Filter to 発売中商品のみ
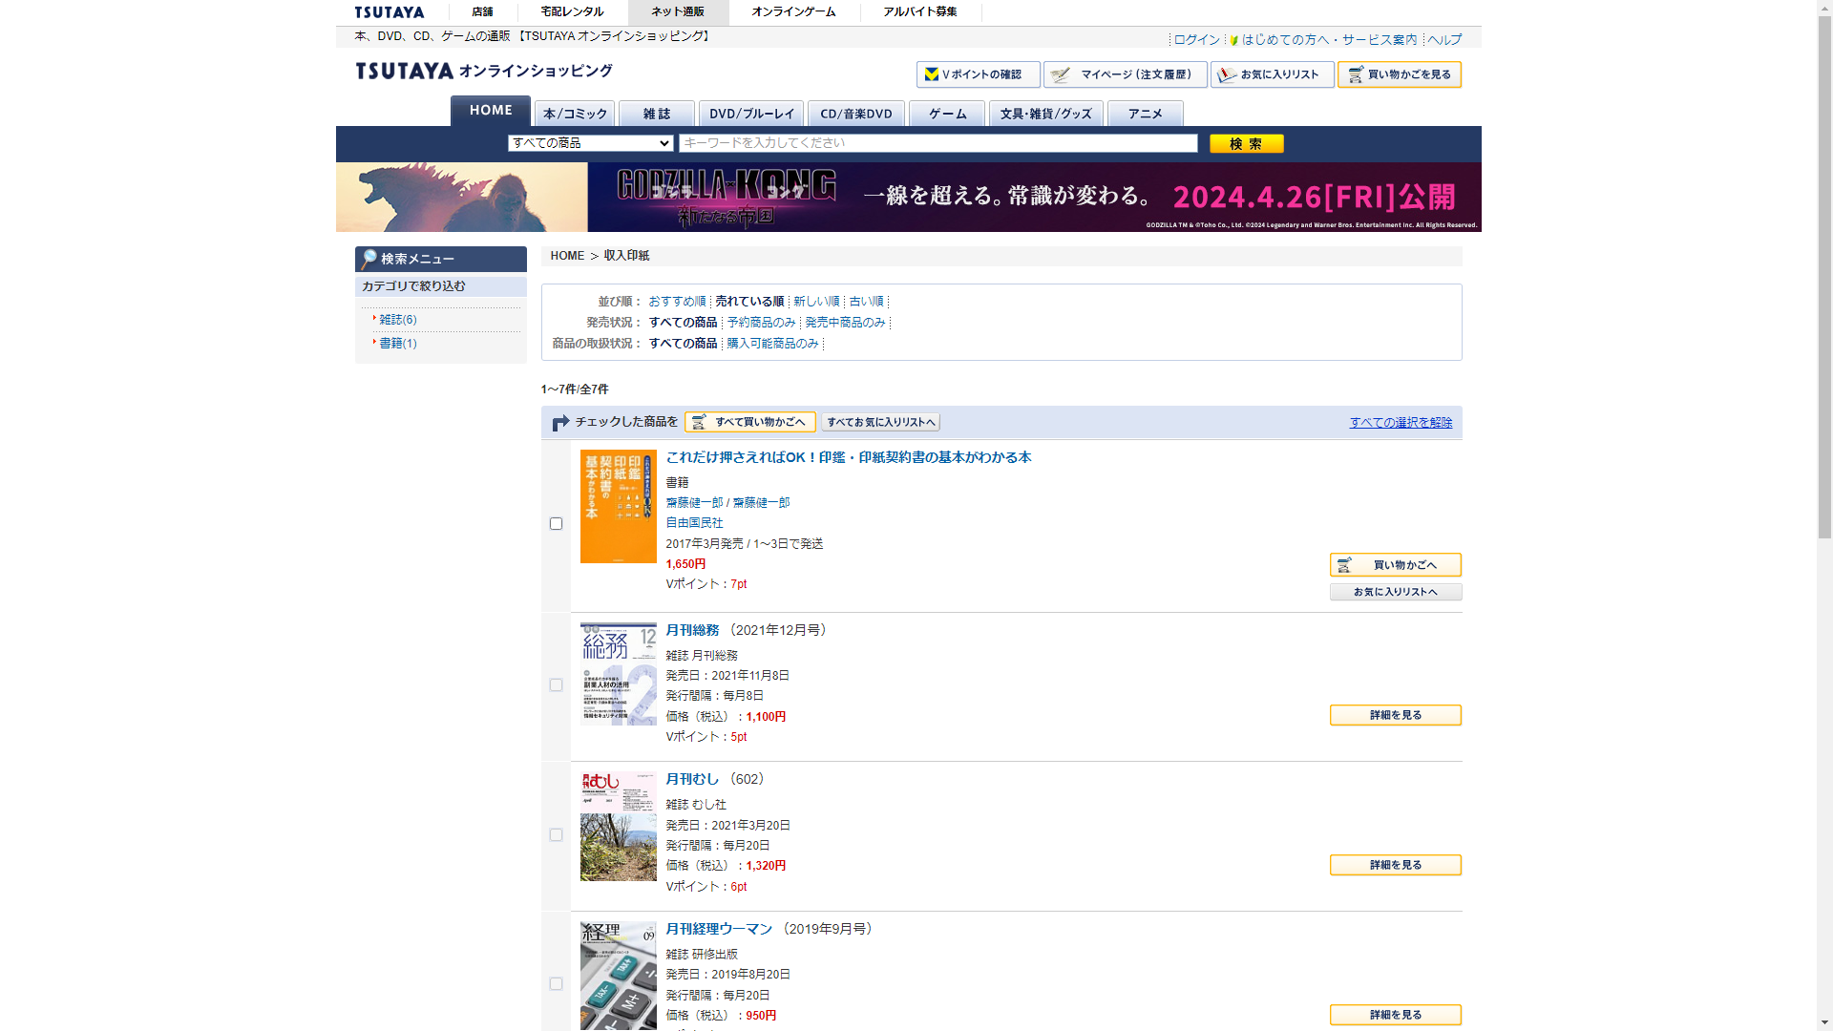The height and width of the screenshot is (1031, 1833). pyautogui.click(x=845, y=323)
